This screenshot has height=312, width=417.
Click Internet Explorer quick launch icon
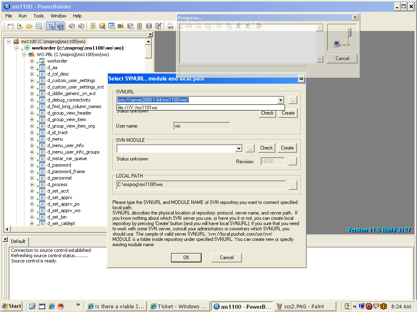[x=52, y=306]
